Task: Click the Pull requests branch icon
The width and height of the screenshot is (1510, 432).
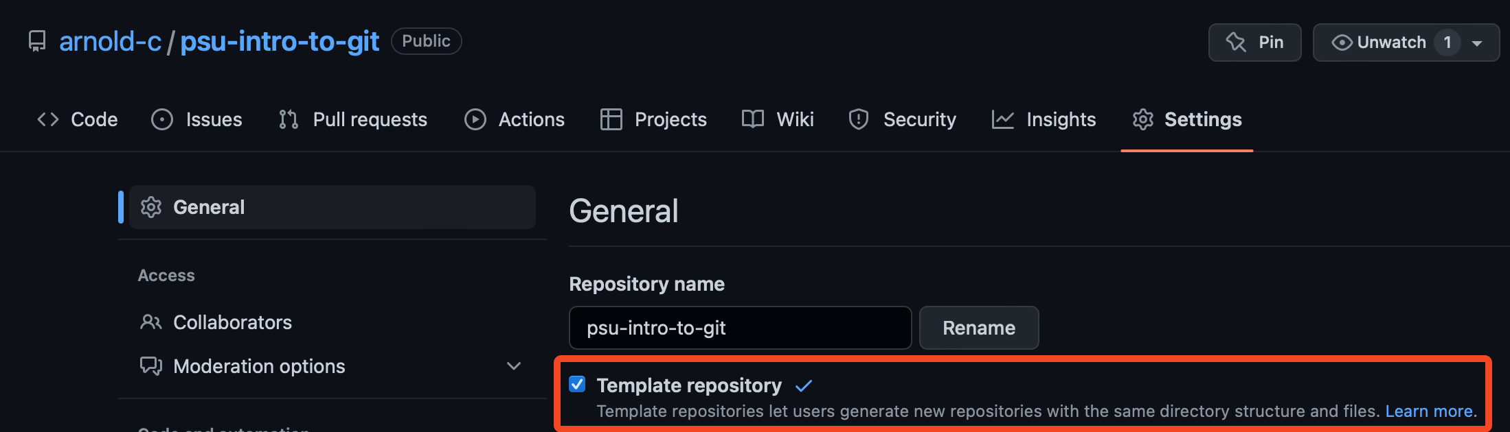Action: point(289,119)
